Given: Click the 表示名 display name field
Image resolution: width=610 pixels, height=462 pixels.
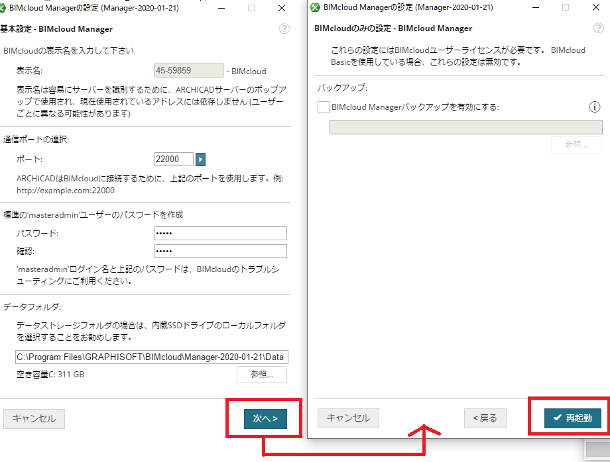Looking at the screenshot, I should 189,71.
